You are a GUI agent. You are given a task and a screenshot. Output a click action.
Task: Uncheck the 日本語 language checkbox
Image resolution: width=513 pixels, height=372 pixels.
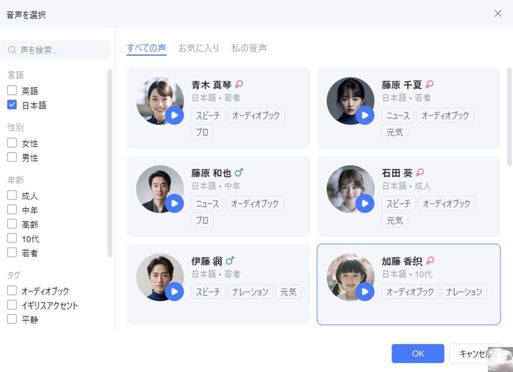pyautogui.click(x=12, y=105)
